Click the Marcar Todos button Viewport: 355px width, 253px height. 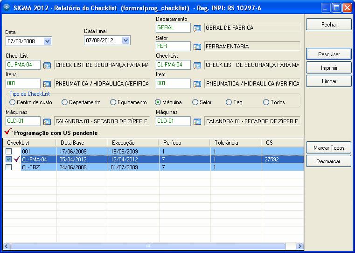(x=329, y=148)
